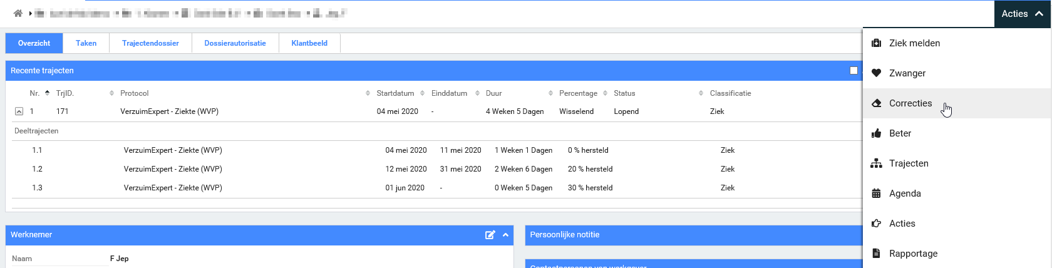The width and height of the screenshot is (1052, 268).
Task: Click the Correcties eraser icon
Action: click(876, 103)
